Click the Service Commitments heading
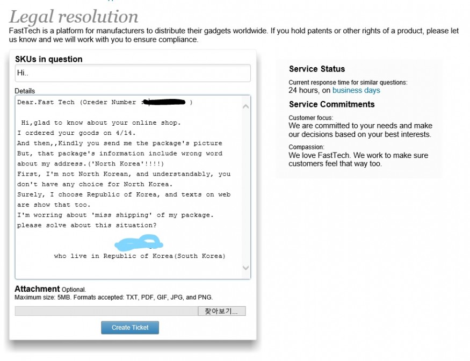The height and width of the screenshot is (361, 470). pos(331,104)
